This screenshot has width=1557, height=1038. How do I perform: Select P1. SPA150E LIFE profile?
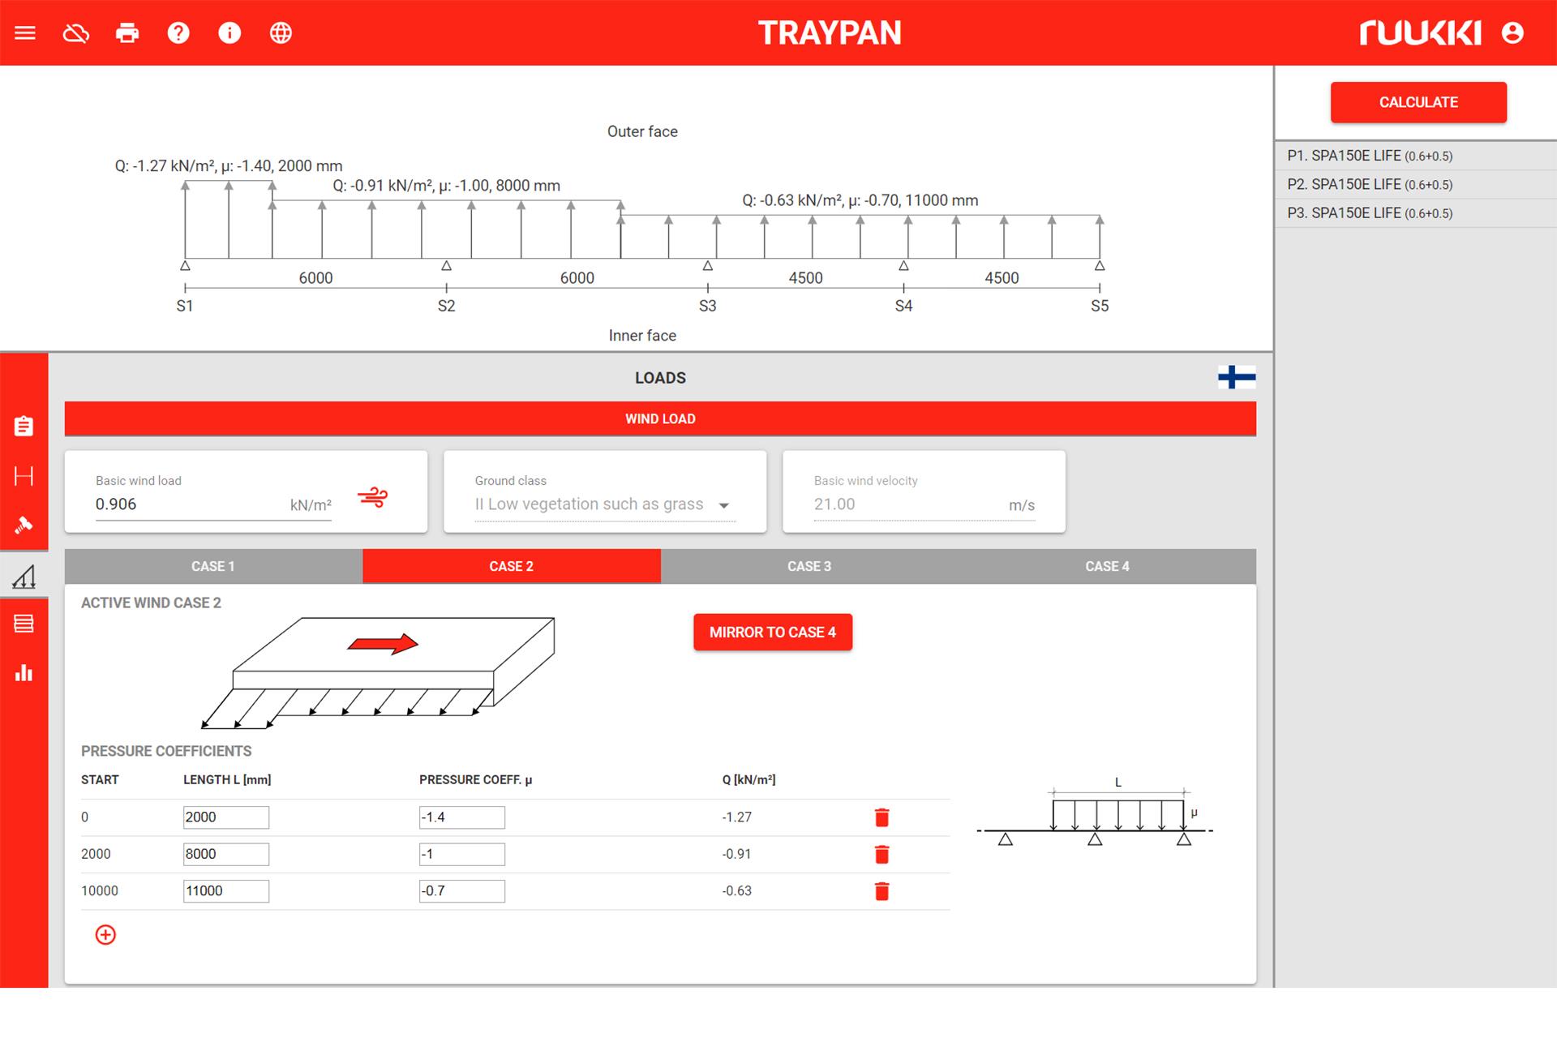coord(1415,156)
